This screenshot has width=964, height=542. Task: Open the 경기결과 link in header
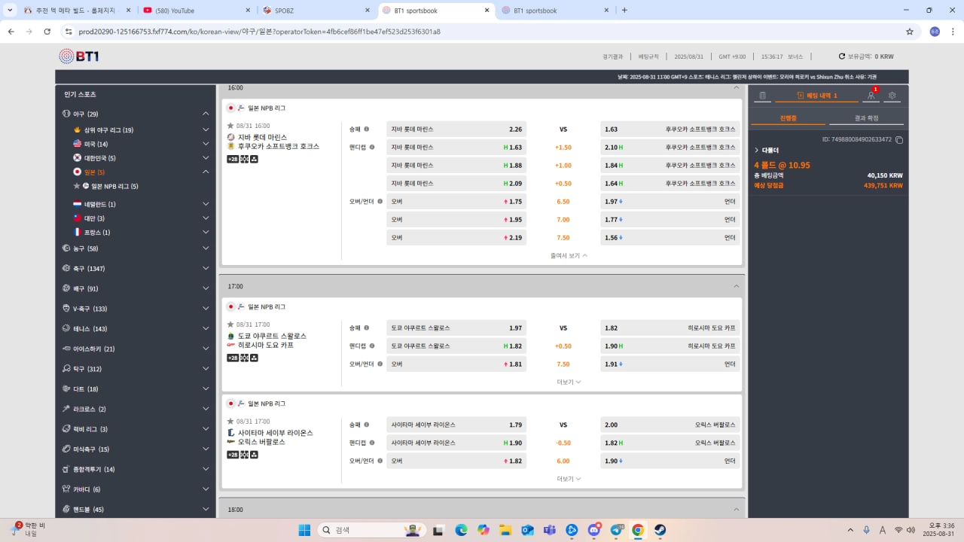pos(612,56)
